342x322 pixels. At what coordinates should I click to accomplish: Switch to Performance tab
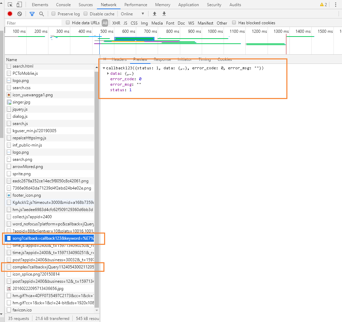136,4
